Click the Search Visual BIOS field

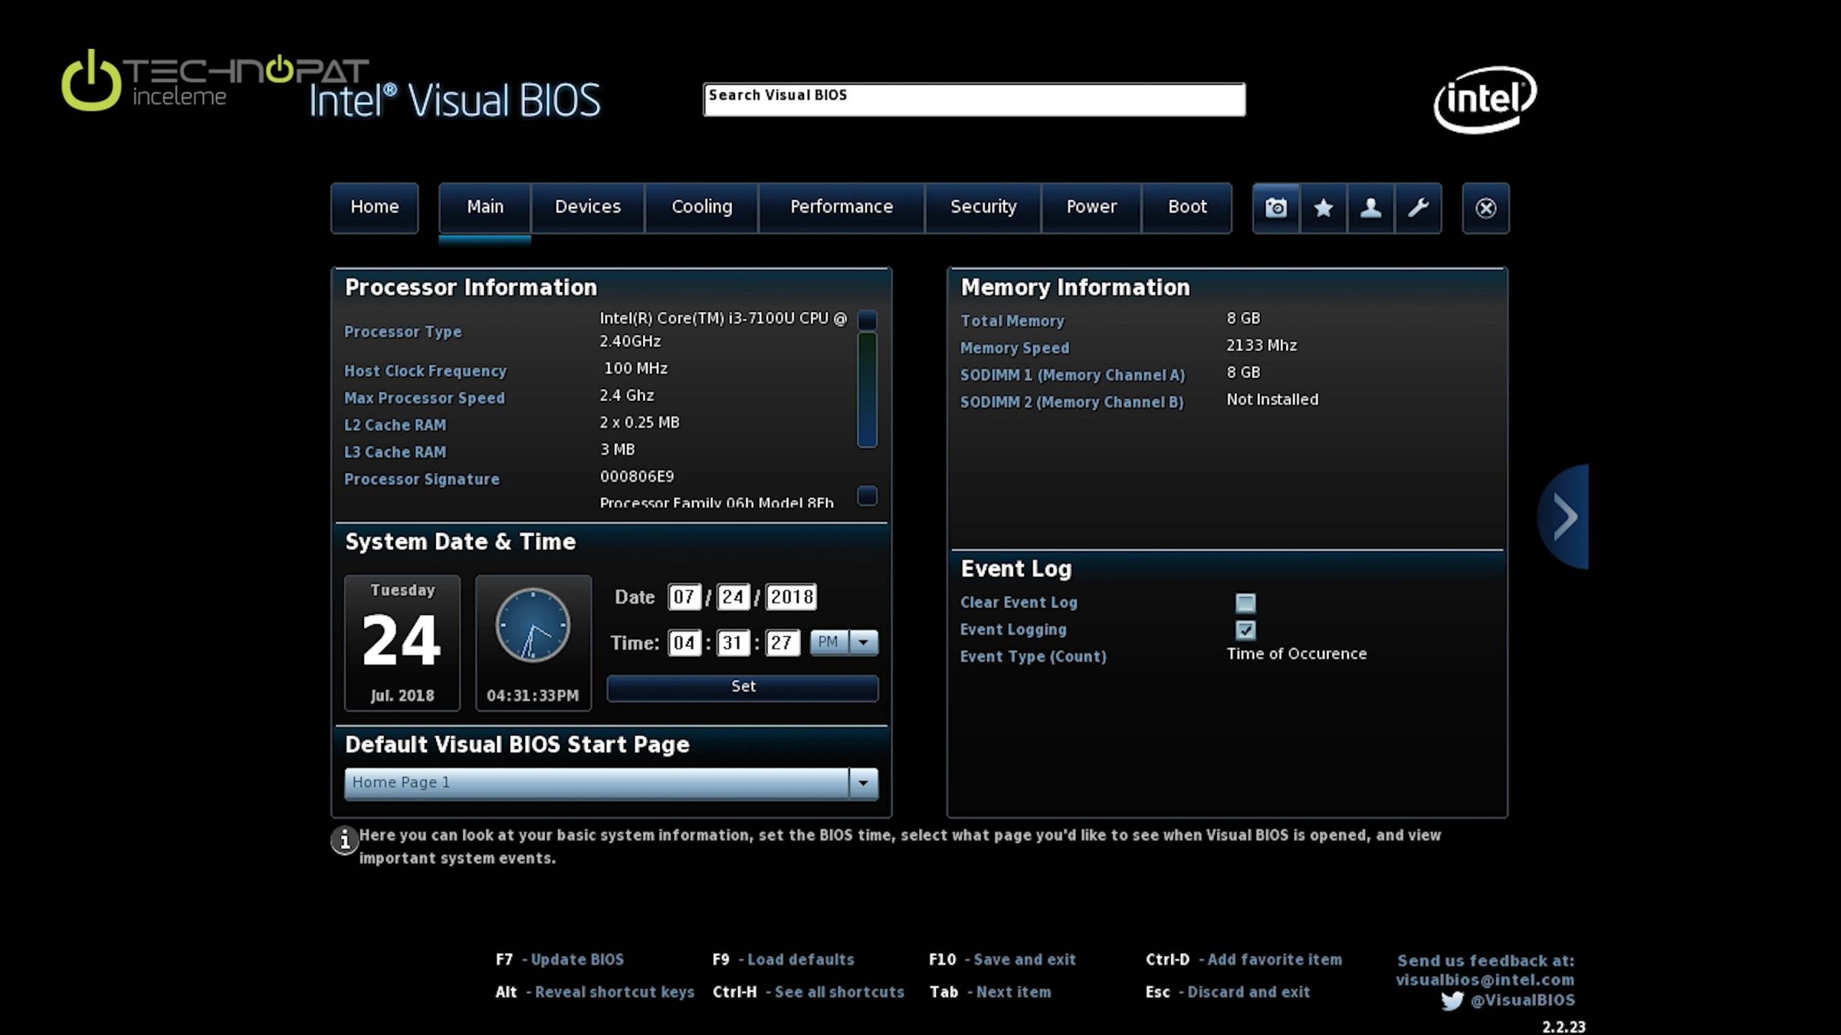[x=974, y=99]
